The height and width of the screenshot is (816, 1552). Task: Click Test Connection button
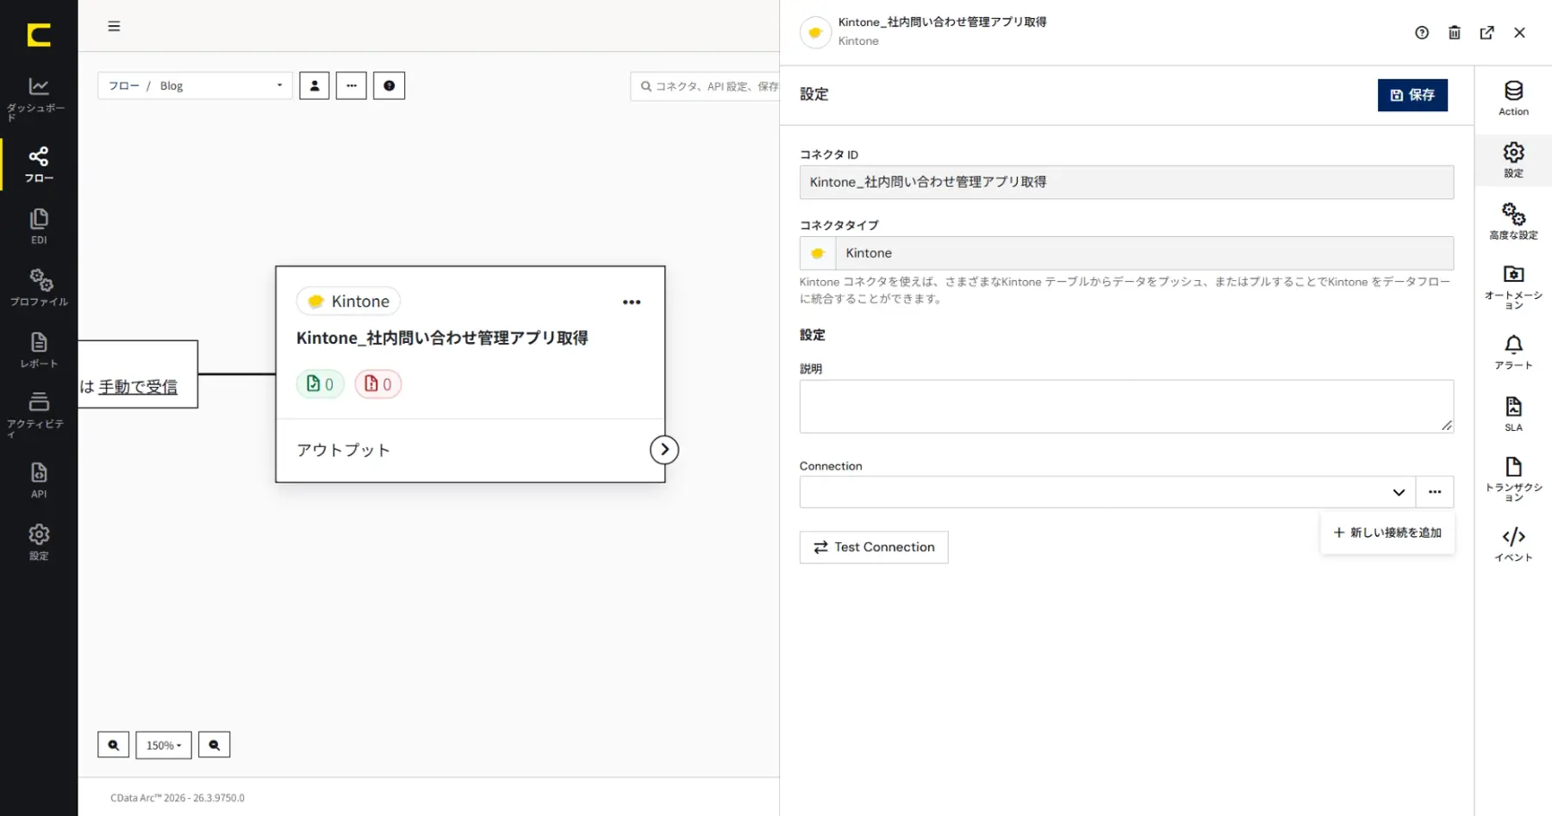point(874,547)
